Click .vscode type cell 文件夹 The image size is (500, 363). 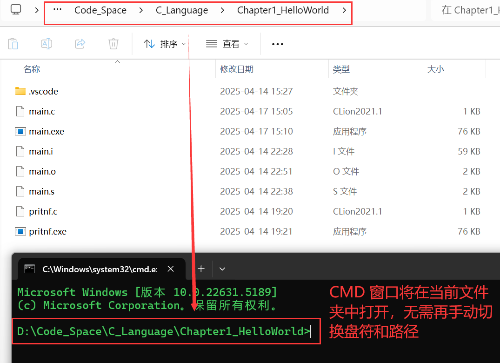346,92
